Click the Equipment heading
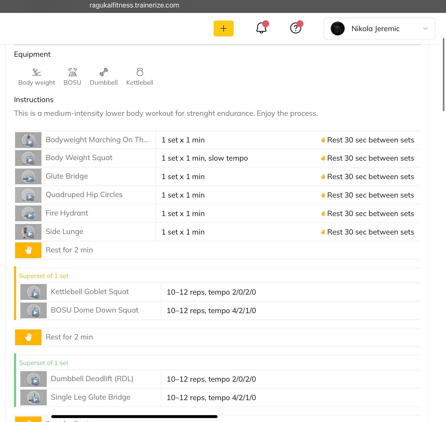 tap(32, 54)
